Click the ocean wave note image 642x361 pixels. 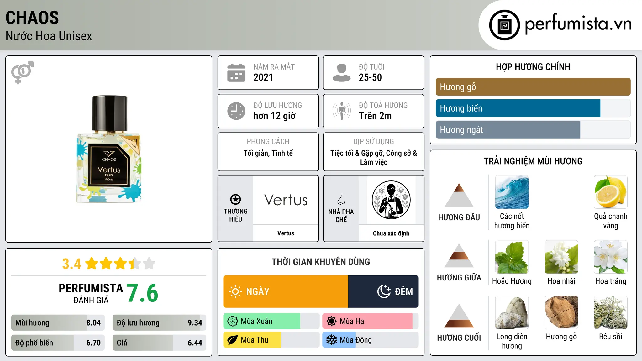[512, 192]
